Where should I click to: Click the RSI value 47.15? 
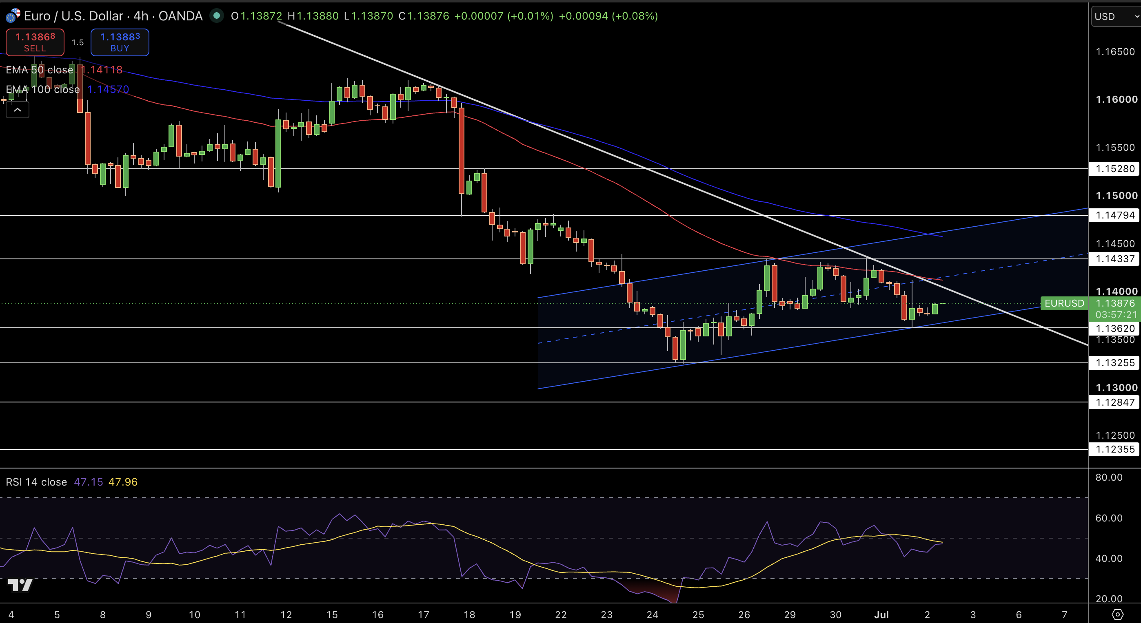click(x=88, y=482)
